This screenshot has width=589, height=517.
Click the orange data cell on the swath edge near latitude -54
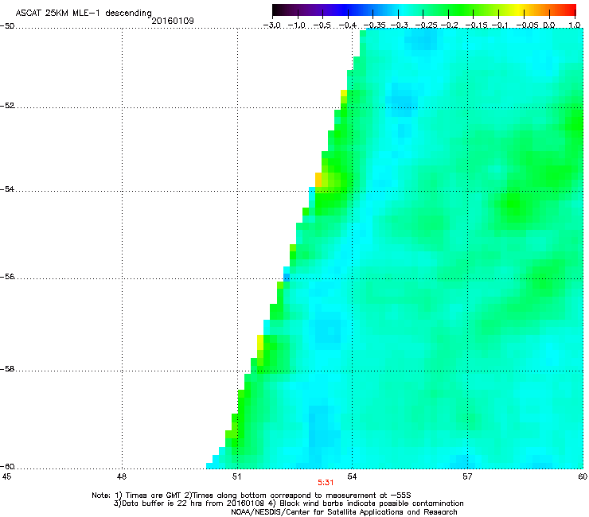point(318,180)
